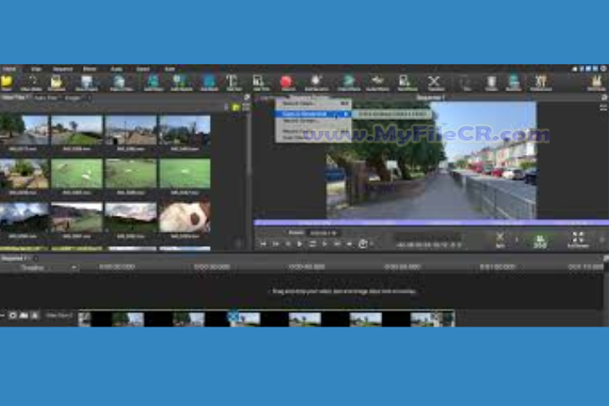609x406 pixels.
Task: Click the Add Title toolbar icon
Action: (259, 81)
